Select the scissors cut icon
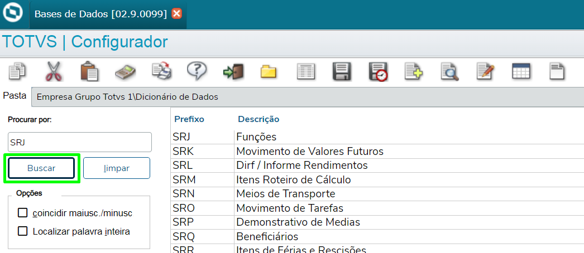 (54, 71)
